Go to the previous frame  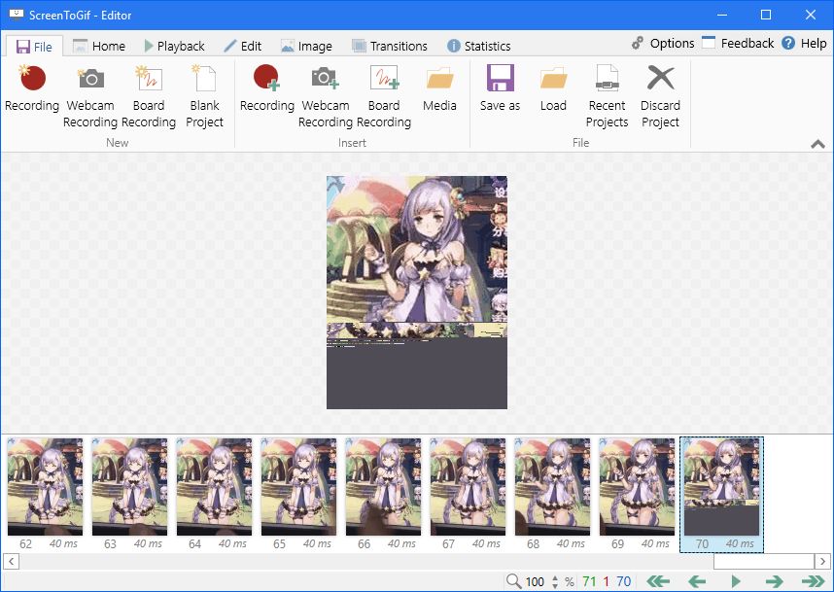[697, 581]
